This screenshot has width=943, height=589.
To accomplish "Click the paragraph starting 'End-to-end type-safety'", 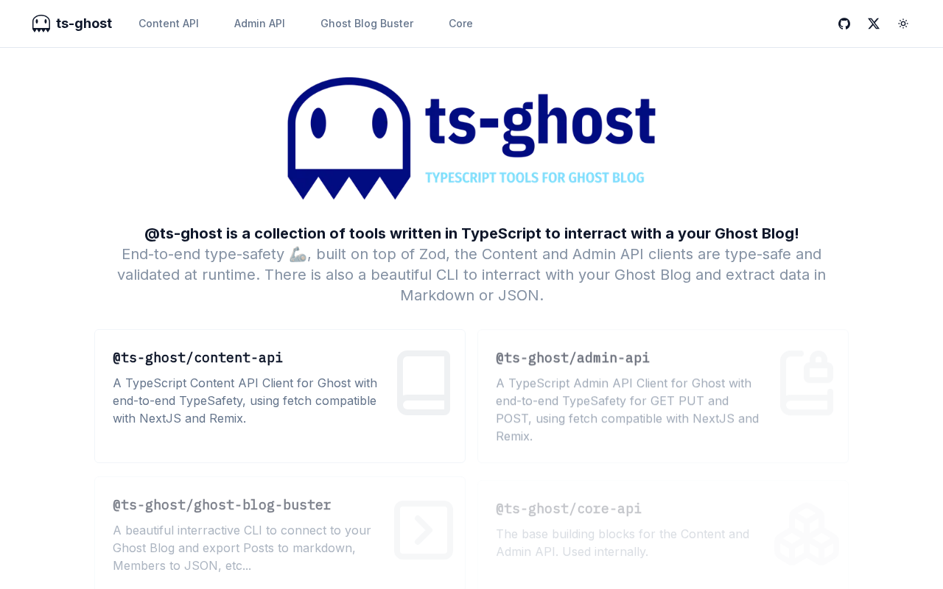I will coord(471,275).
